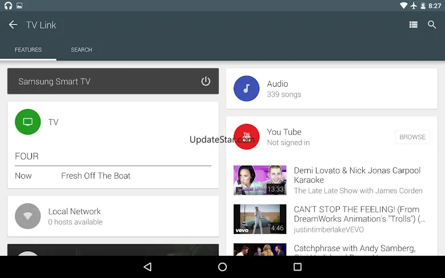
Task: Click the BROWSE button for YouTube
Action: point(412,137)
